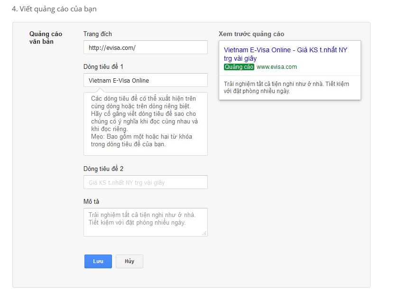399x293 pixels.
Task: Click the 'Mô tả' label
Action: (92, 201)
